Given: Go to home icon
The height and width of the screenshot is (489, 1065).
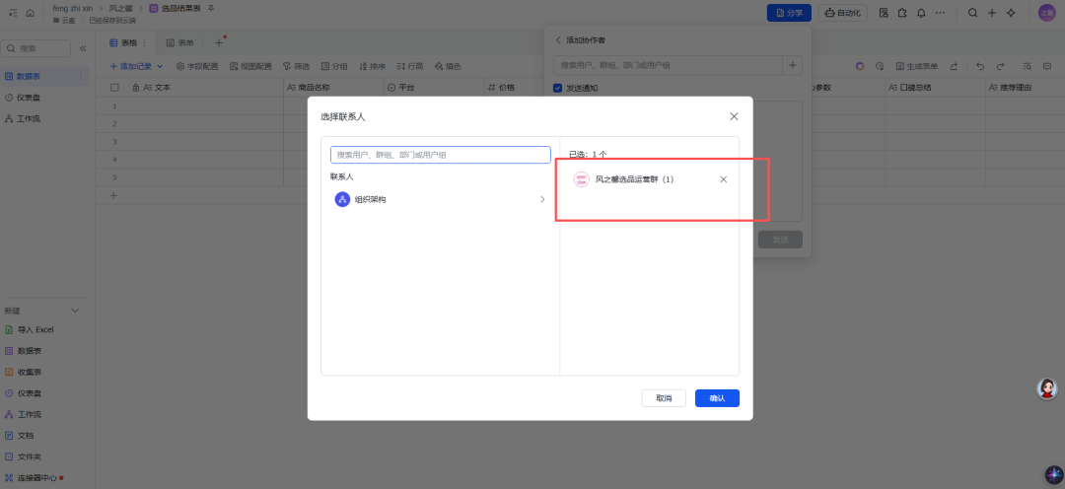Looking at the screenshot, I should point(30,13).
